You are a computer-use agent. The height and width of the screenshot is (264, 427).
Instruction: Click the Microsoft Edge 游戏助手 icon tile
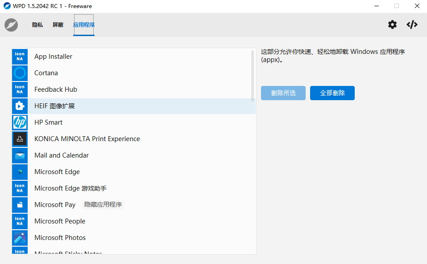[x=20, y=188]
